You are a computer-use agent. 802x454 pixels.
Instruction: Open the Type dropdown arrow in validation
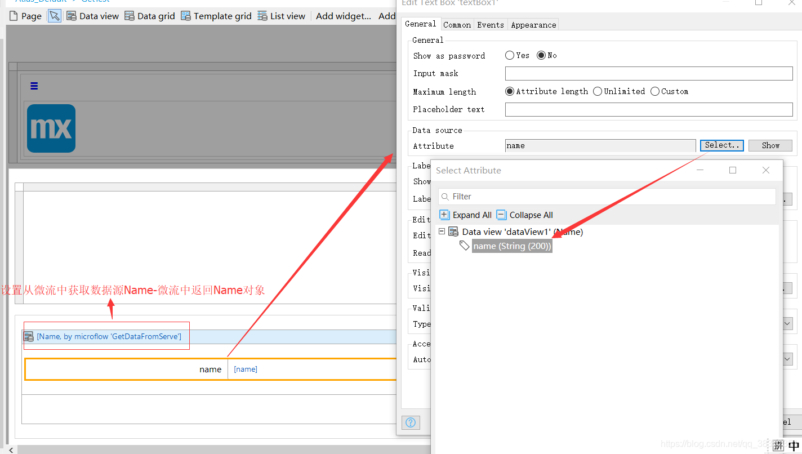[787, 324]
